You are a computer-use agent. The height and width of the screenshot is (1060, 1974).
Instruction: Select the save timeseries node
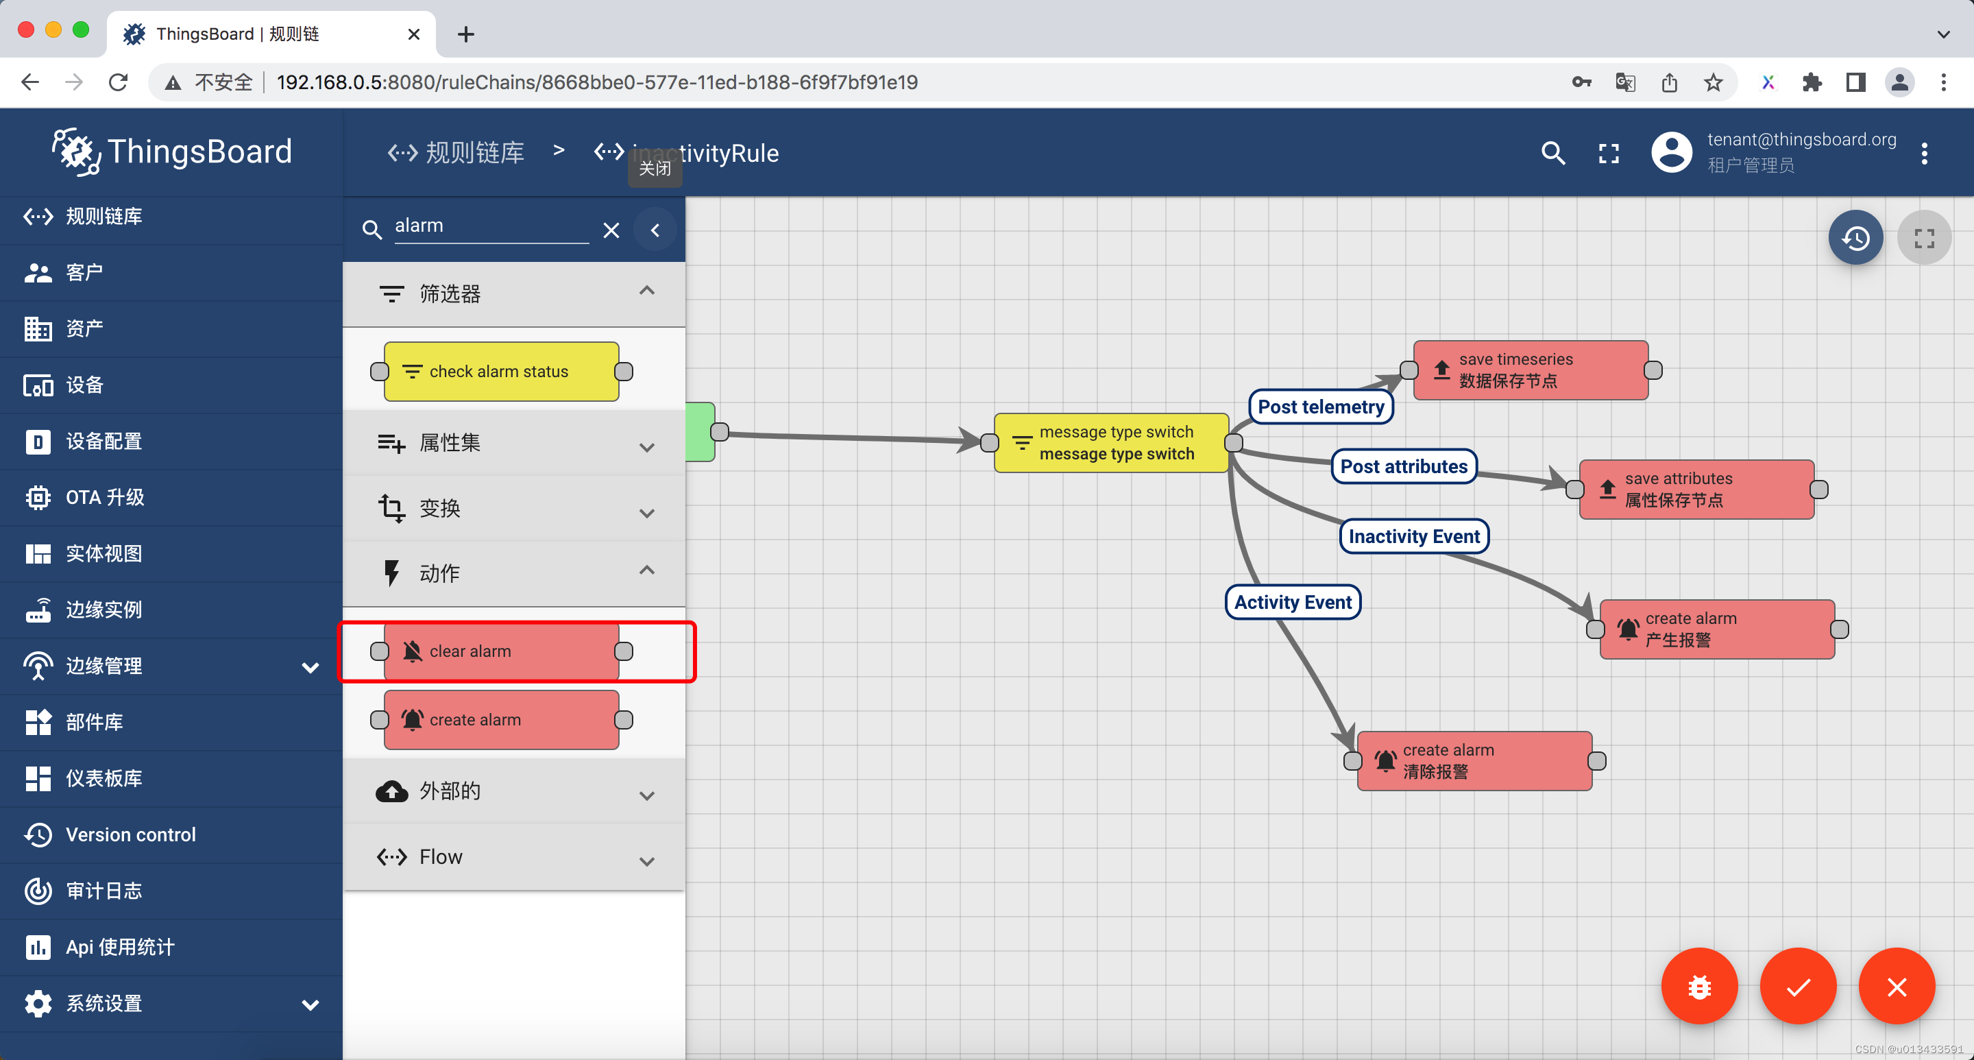pos(1531,370)
